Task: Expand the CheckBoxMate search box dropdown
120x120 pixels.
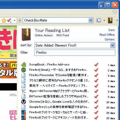Action: tap(91, 20)
